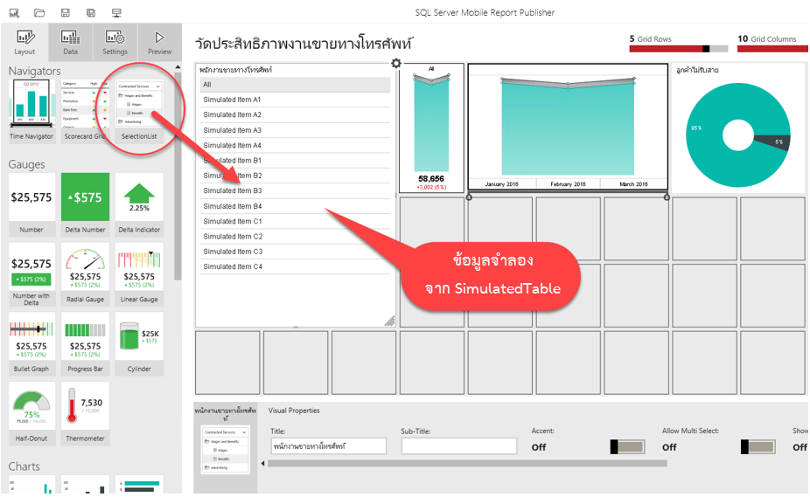The image size is (810, 497).
Task: Open an existing report with folder icon
Action: (x=39, y=13)
